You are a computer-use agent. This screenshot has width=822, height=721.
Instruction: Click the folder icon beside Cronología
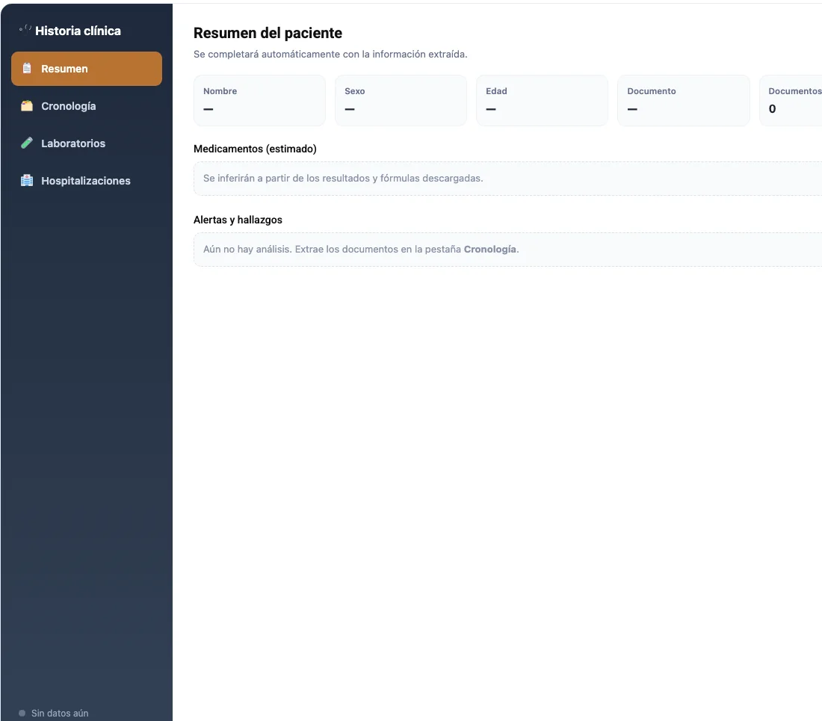pyautogui.click(x=27, y=106)
